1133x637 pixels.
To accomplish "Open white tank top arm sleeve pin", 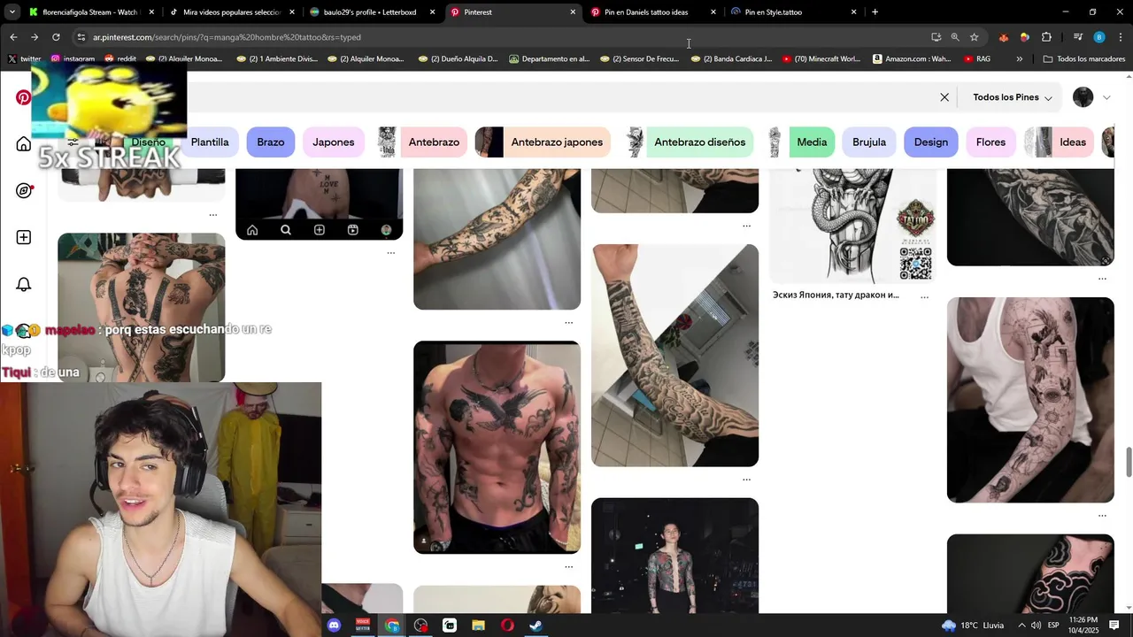I will point(1030,400).
